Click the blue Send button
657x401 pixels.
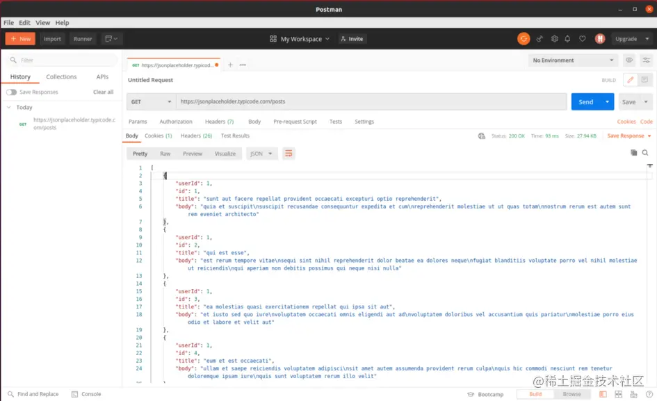(x=586, y=102)
